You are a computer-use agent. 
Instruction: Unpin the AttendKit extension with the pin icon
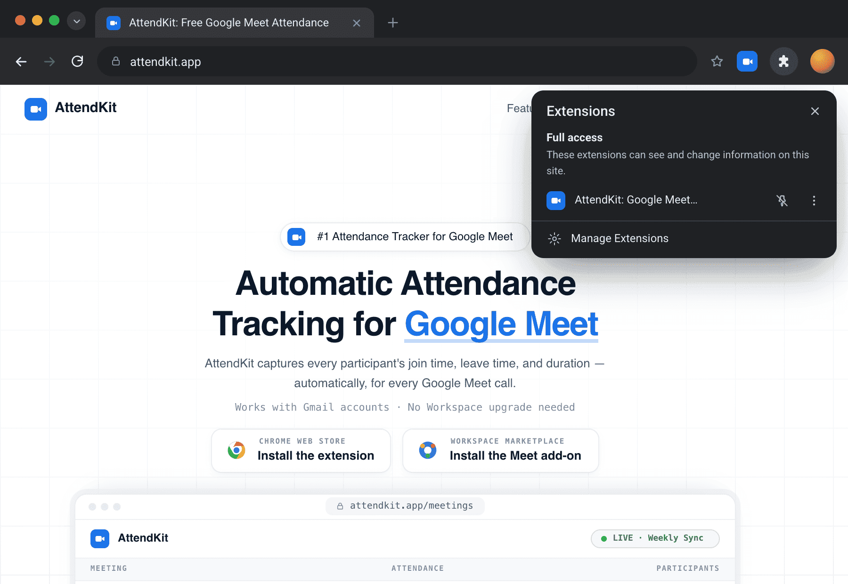pos(782,201)
